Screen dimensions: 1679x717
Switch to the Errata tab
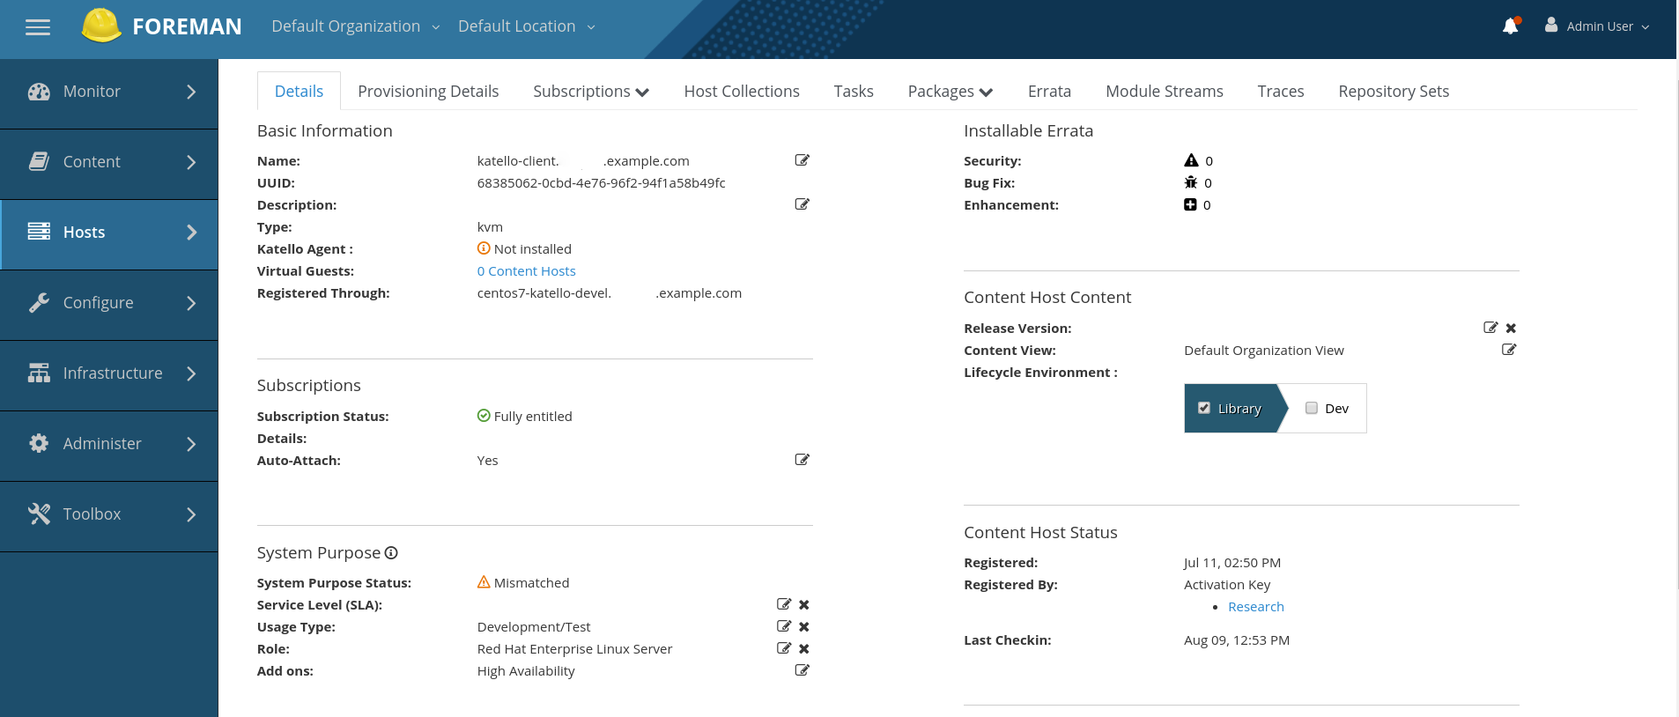[1049, 92]
